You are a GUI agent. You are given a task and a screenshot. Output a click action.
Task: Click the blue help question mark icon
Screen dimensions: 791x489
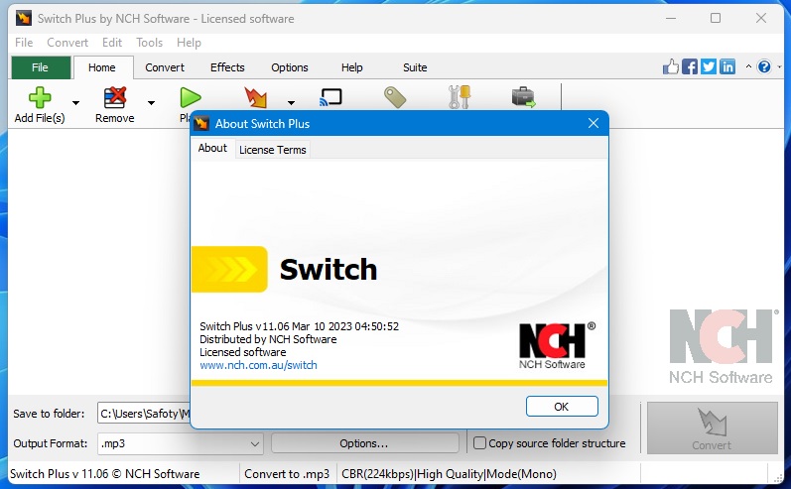pyautogui.click(x=764, y=66)
